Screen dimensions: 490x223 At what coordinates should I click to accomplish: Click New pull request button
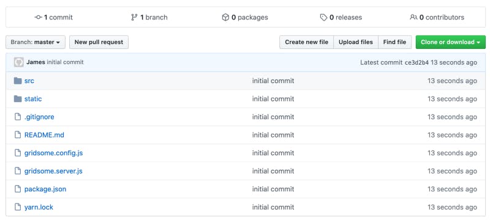(99, 42)
